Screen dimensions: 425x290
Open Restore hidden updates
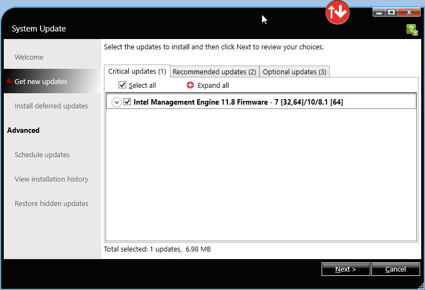click(51, 204)
